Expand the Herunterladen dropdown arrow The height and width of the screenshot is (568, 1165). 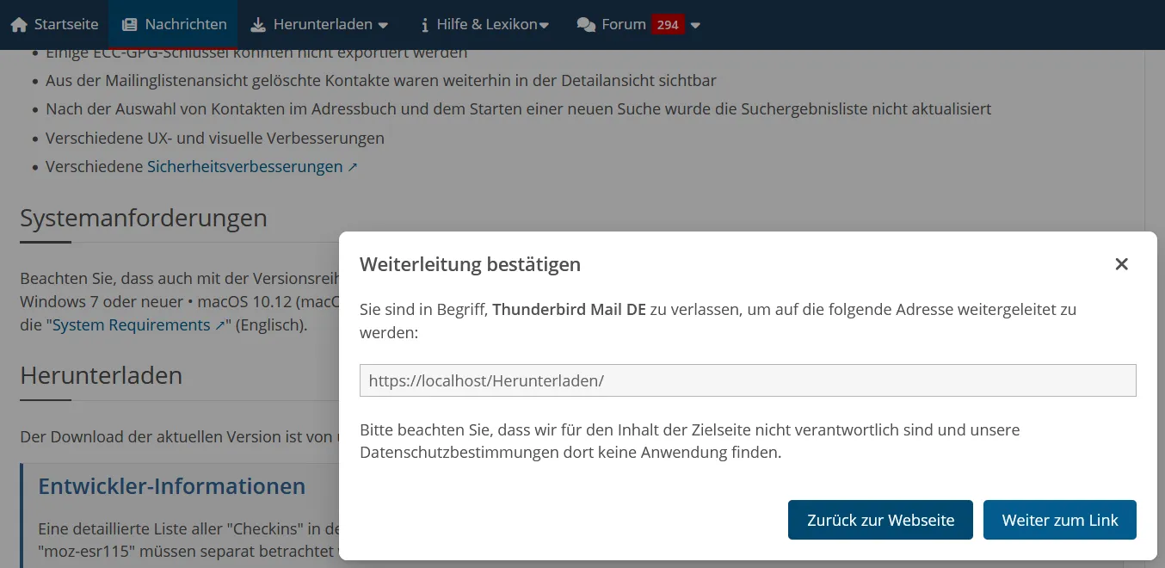click(x=383, y=26)
